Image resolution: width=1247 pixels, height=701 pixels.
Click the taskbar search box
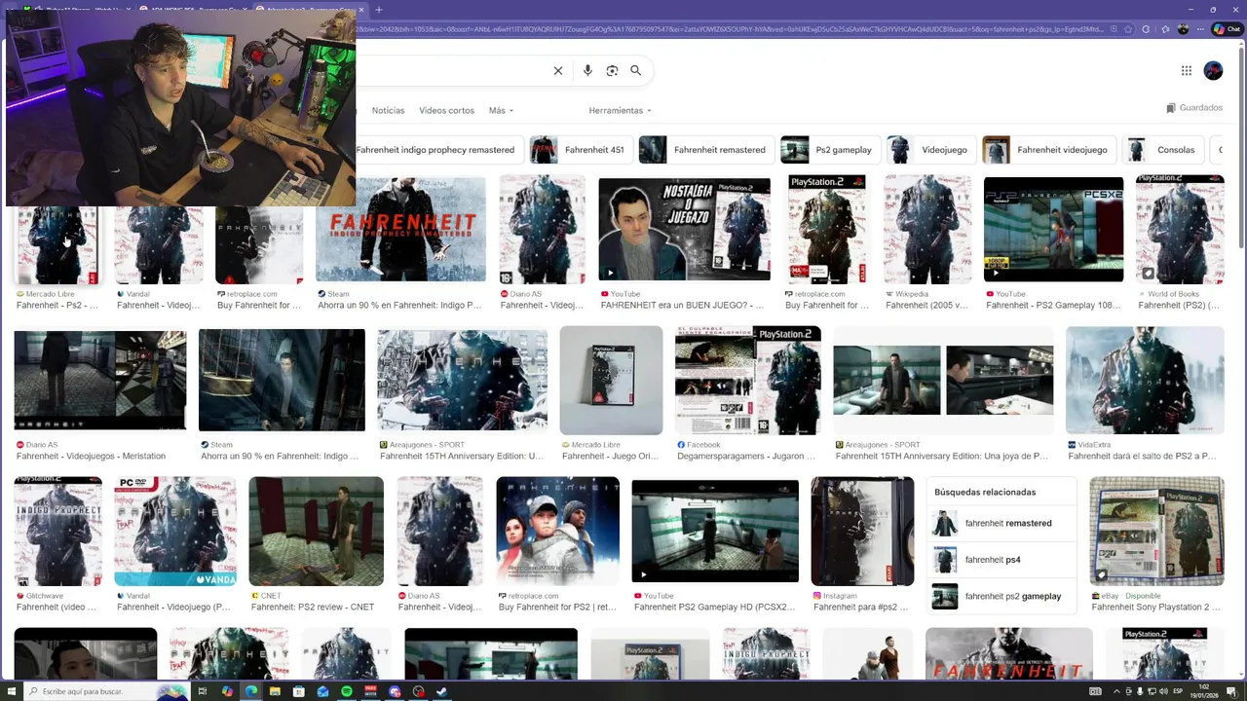tap(107, 691)
